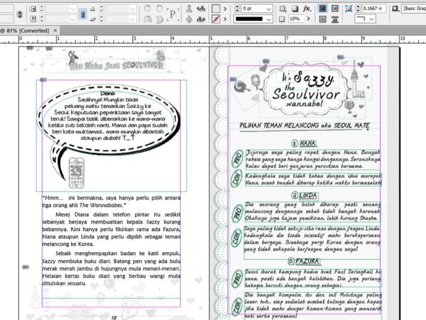Enable Wrap Around Bounding Box text wrap

click(x=335, y=9)
